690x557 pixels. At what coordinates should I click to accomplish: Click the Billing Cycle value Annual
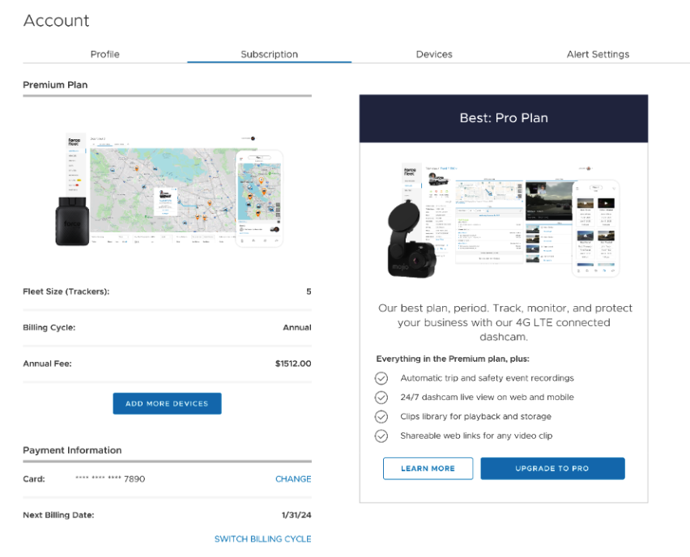pyautogui.click(x=297, y=327)
